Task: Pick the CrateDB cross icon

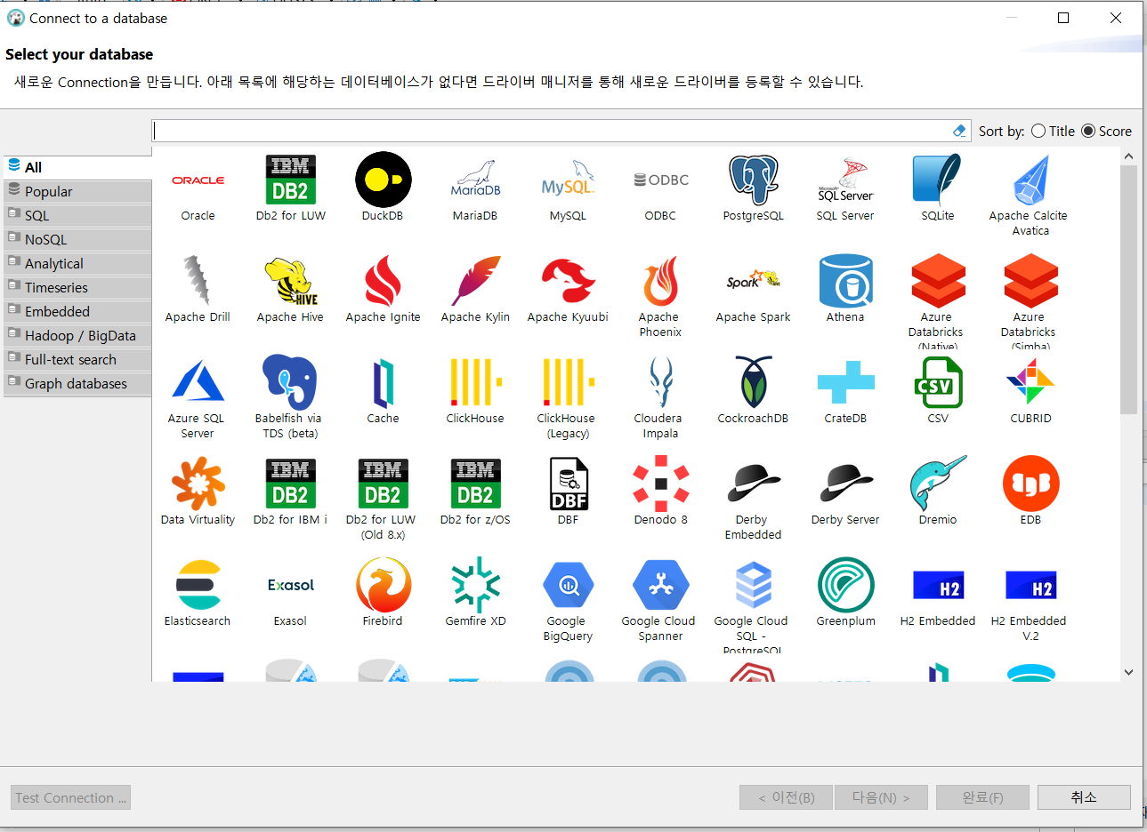Action: 845,382
